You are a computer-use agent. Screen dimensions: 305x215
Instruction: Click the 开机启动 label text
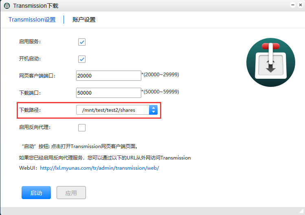[30, 59]
